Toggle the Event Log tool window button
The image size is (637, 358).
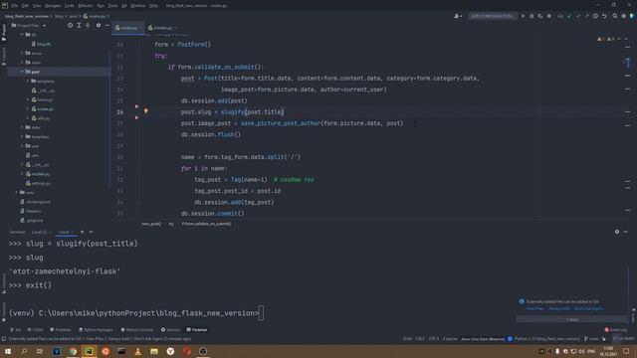615,330
